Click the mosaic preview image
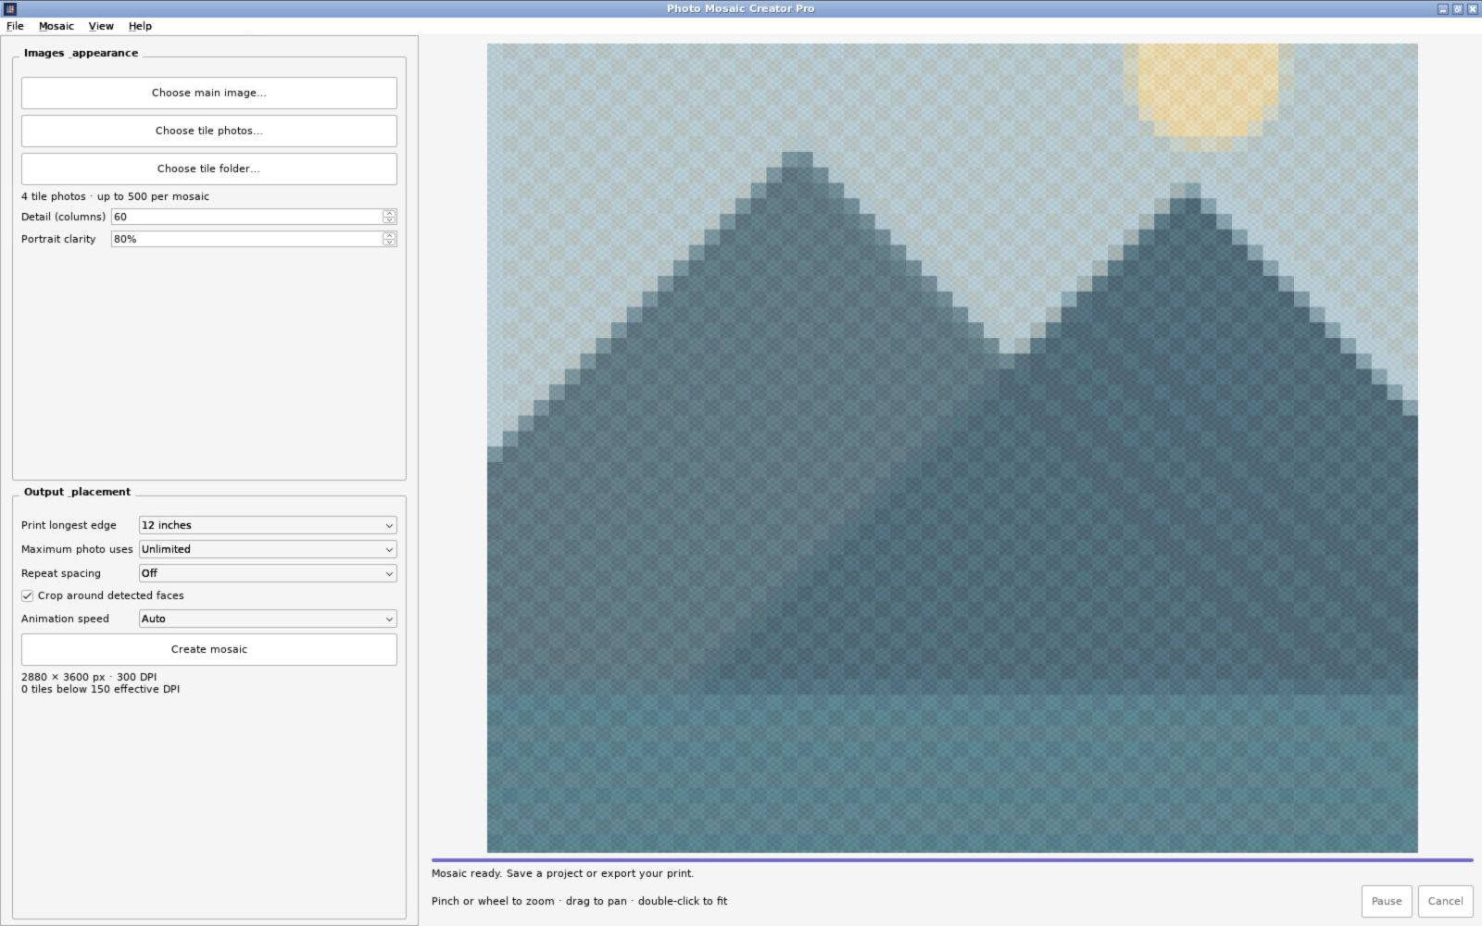The height and width of the screenshot is (926, 1482). pyautogui.click(x=952, y=448)
